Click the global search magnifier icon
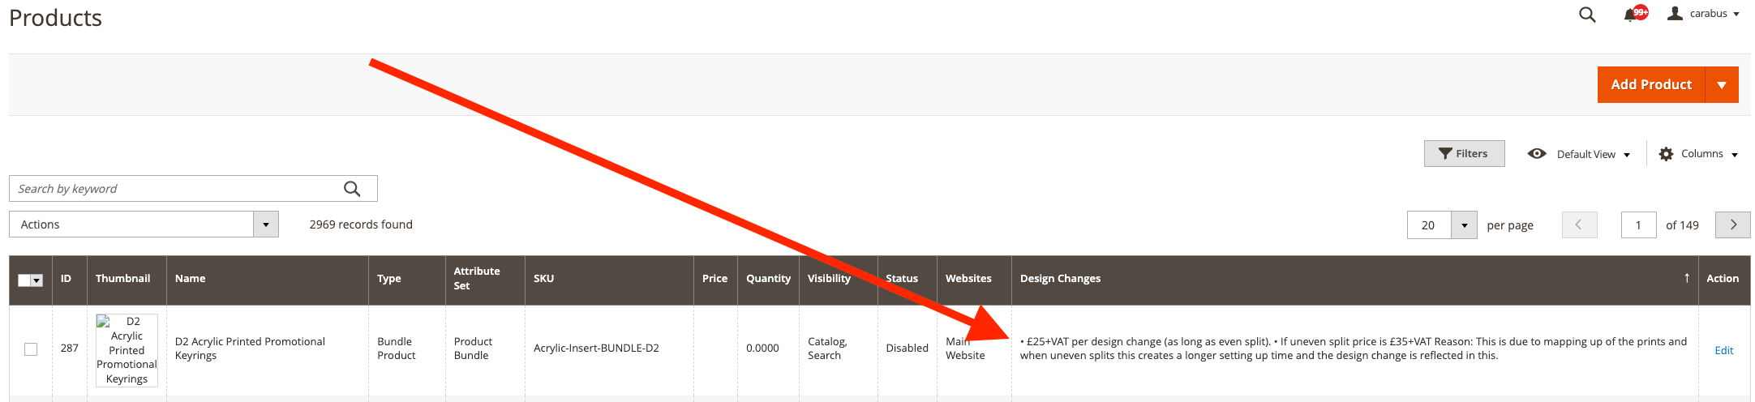1755x402 pixels. click(1587, 15)
